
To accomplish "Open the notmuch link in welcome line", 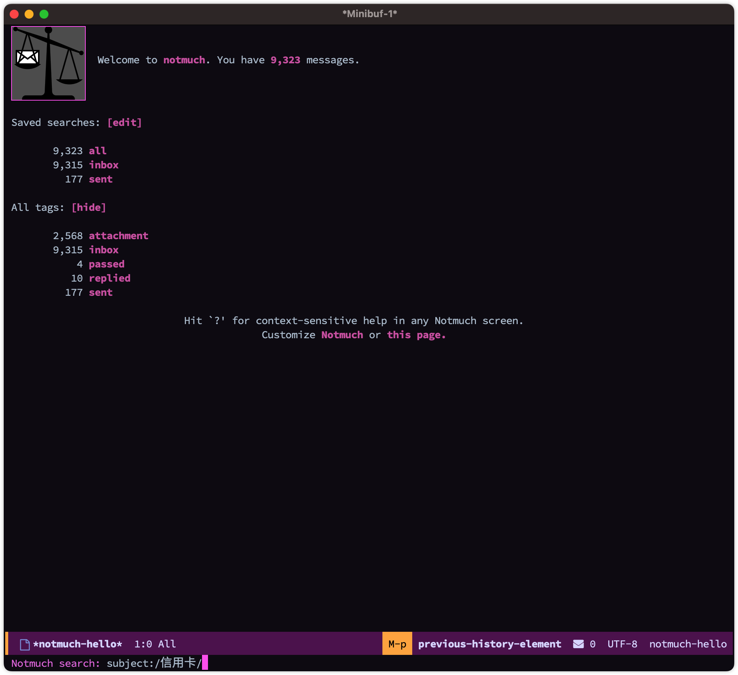I will tap(184, 60).
